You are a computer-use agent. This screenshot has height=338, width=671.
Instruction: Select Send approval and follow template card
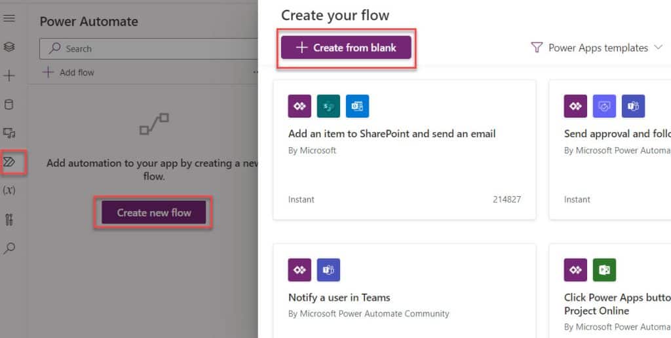(610, 150)
